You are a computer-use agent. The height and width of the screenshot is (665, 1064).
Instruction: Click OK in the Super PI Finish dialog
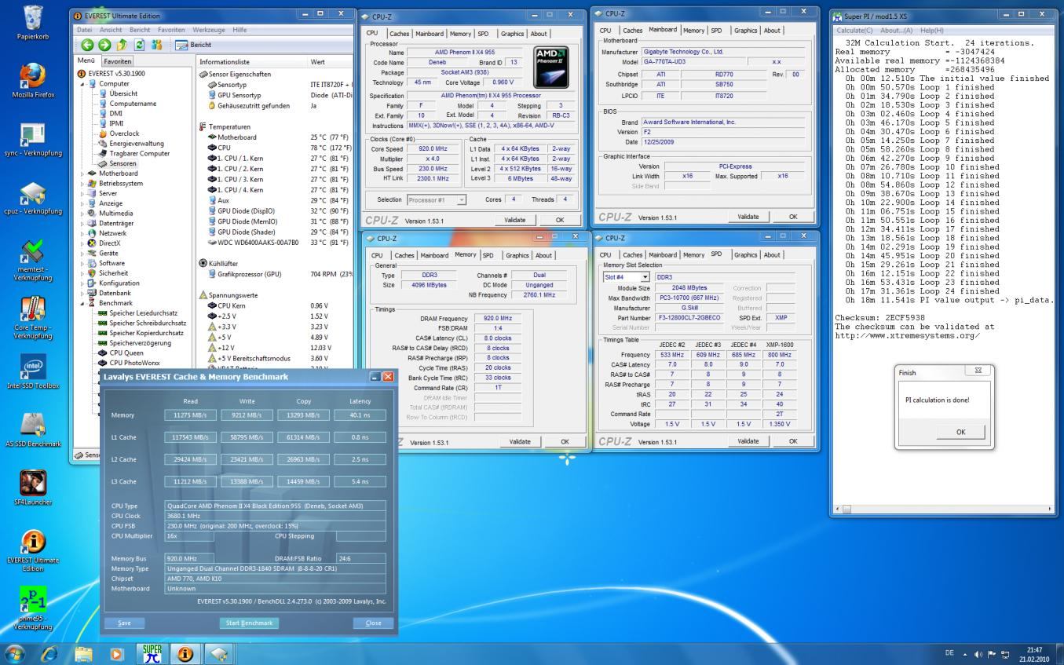click(960, 432)
